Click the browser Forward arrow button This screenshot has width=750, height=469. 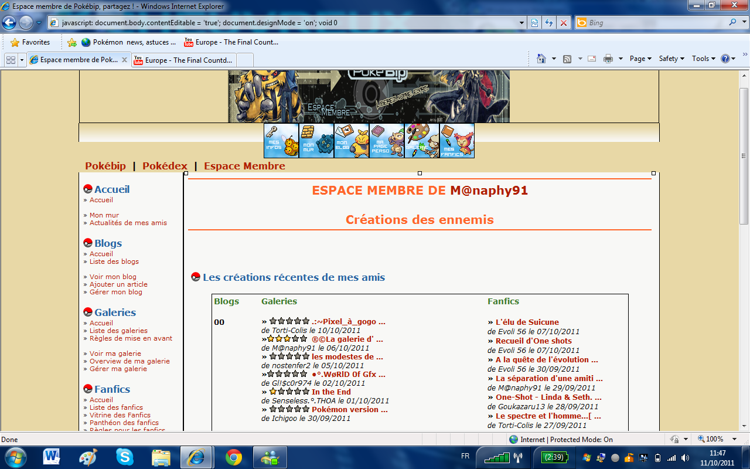click(x=26, y=23)
